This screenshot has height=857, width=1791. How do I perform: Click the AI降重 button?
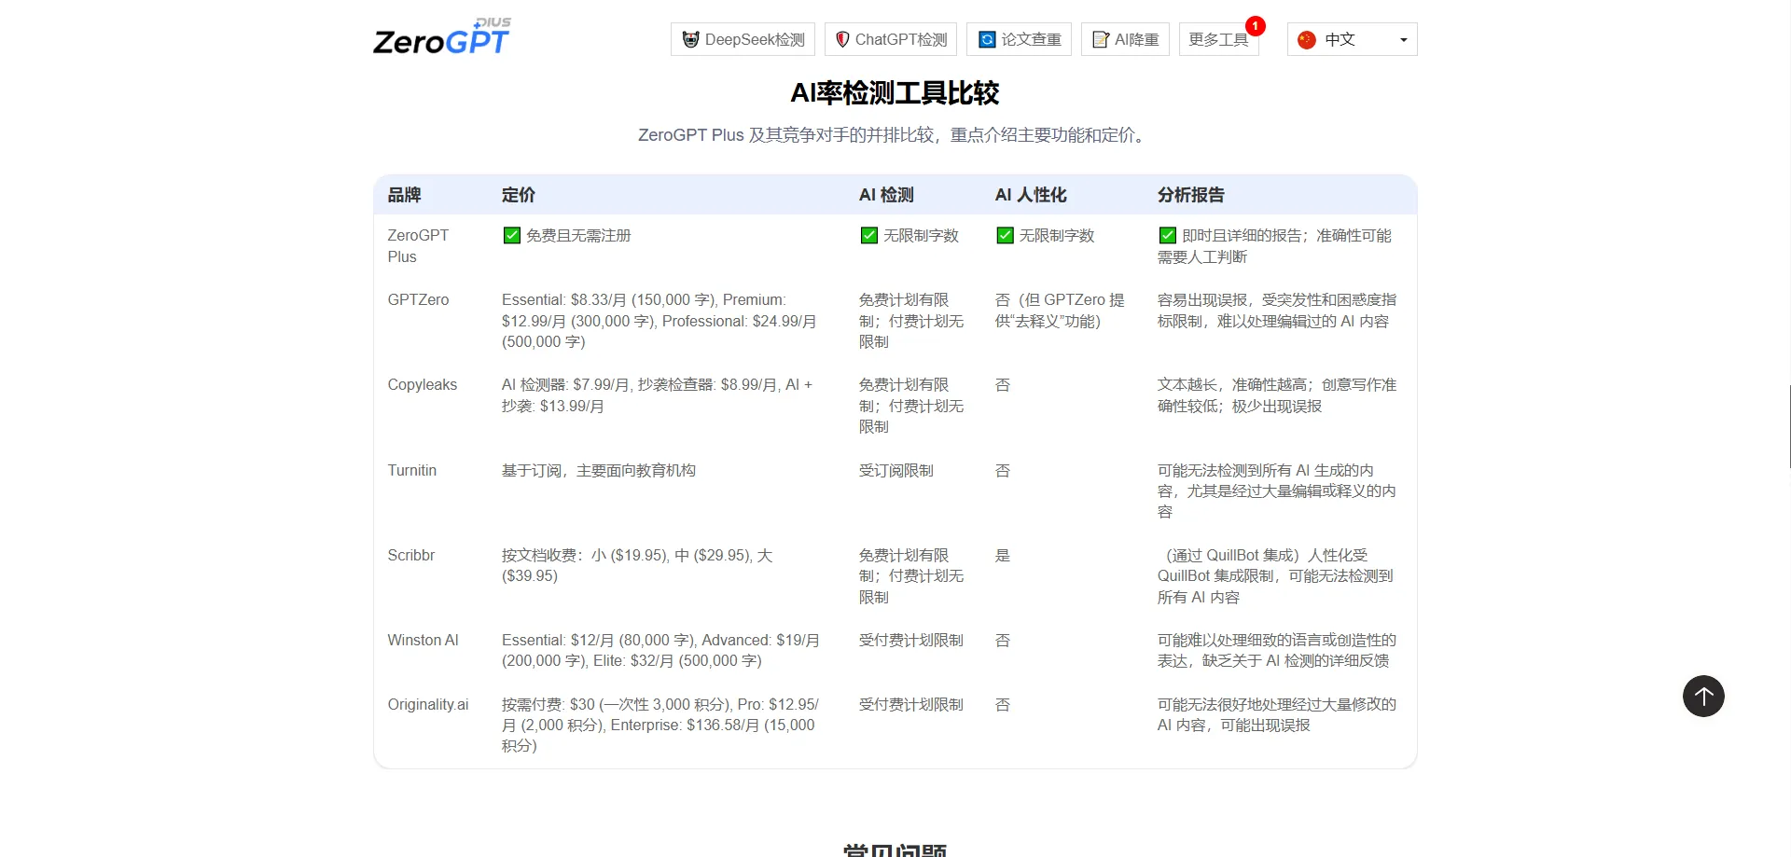(x=1125, y=39)
